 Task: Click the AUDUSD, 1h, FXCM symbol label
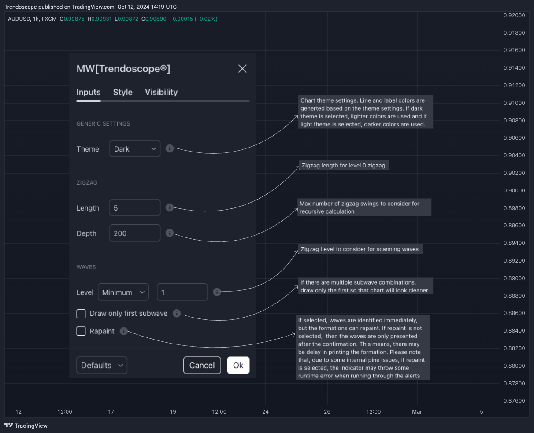point(32,19)
